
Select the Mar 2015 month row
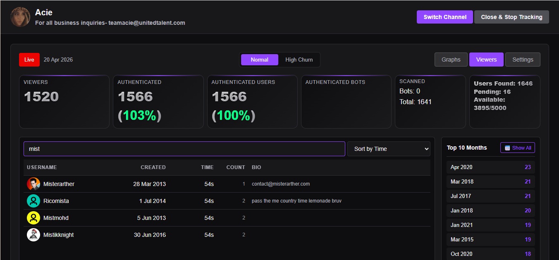point(491,239)
